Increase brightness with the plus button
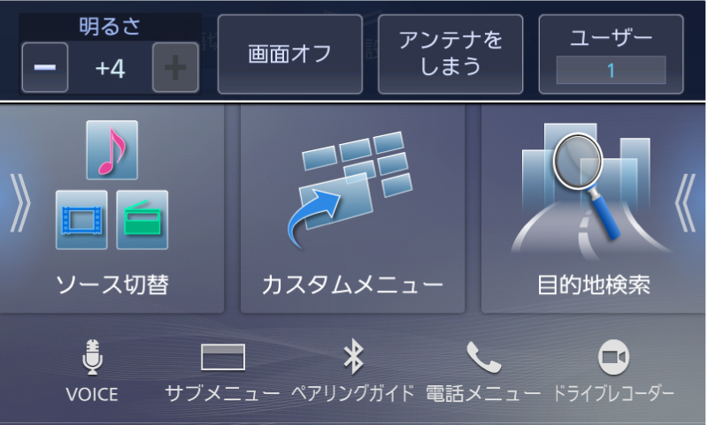 tap(175, 68)
